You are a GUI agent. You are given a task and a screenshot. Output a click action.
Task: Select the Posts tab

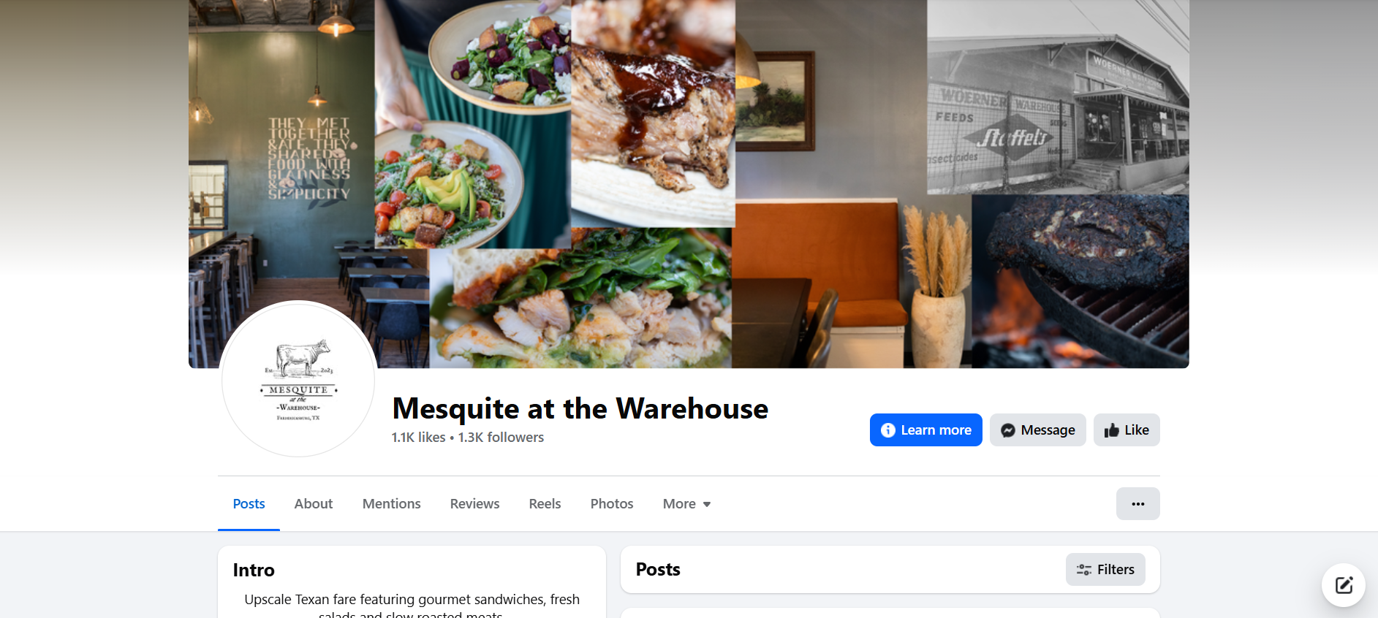click(249, 504)
